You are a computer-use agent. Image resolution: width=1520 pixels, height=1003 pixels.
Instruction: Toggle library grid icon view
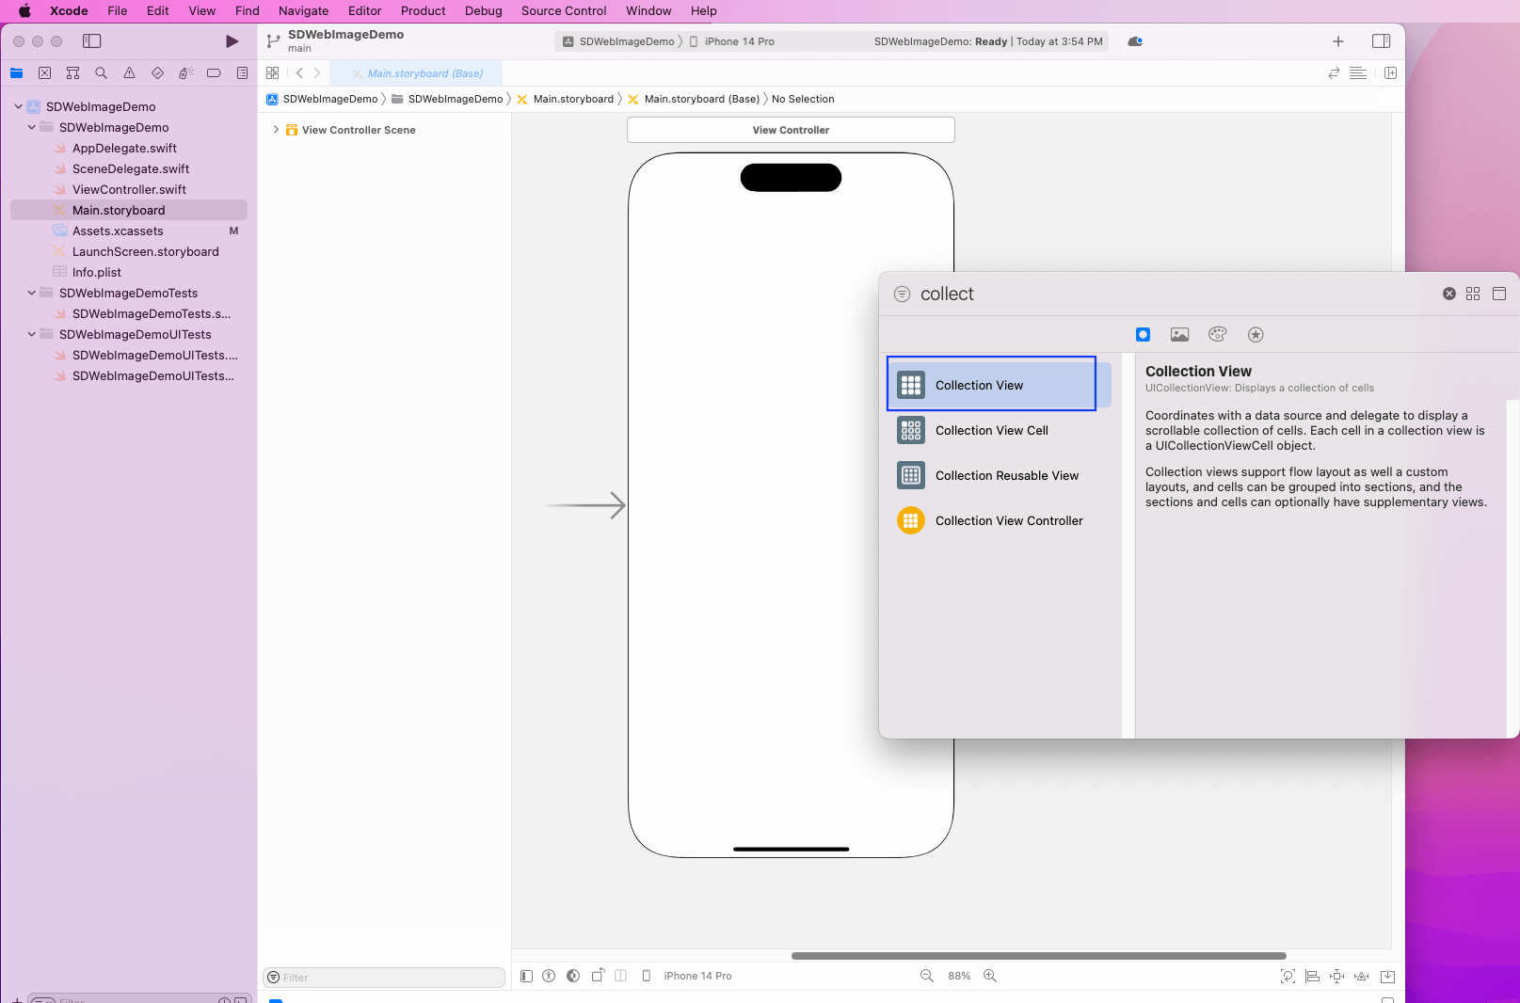tap(1473, 294)
